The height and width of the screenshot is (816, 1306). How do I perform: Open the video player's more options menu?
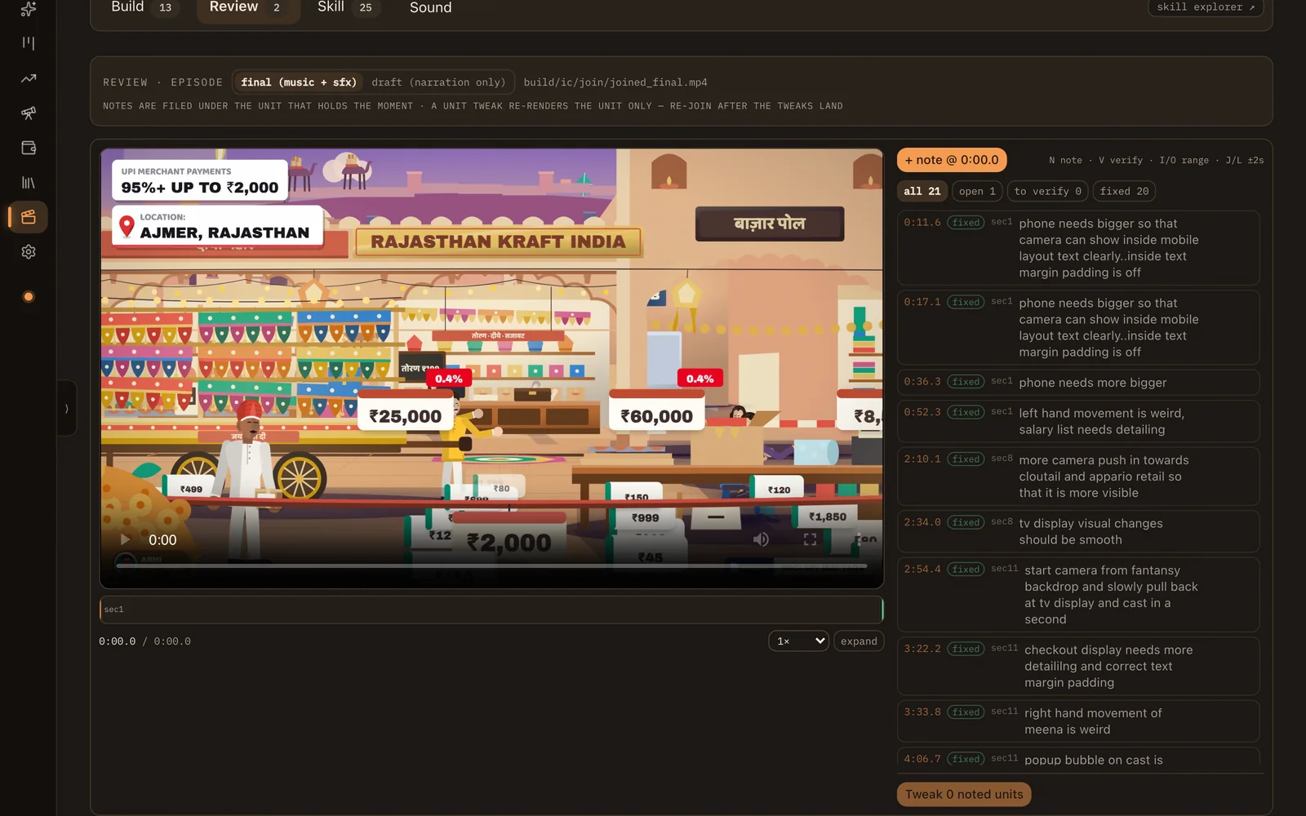858,539
